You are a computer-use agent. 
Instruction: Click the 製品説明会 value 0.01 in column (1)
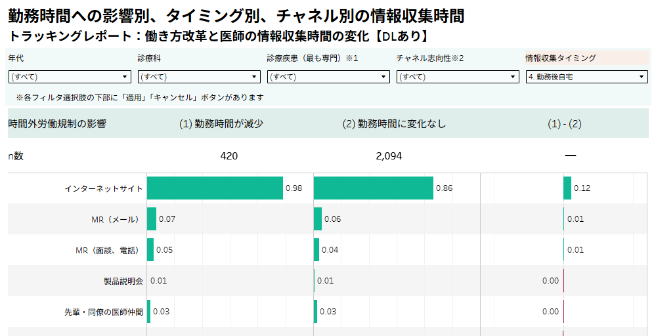[x=158, y=281]
